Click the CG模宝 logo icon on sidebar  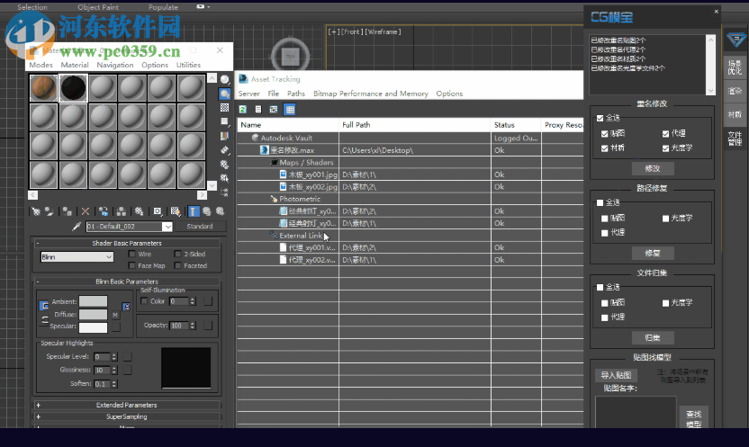click(735, 40)
